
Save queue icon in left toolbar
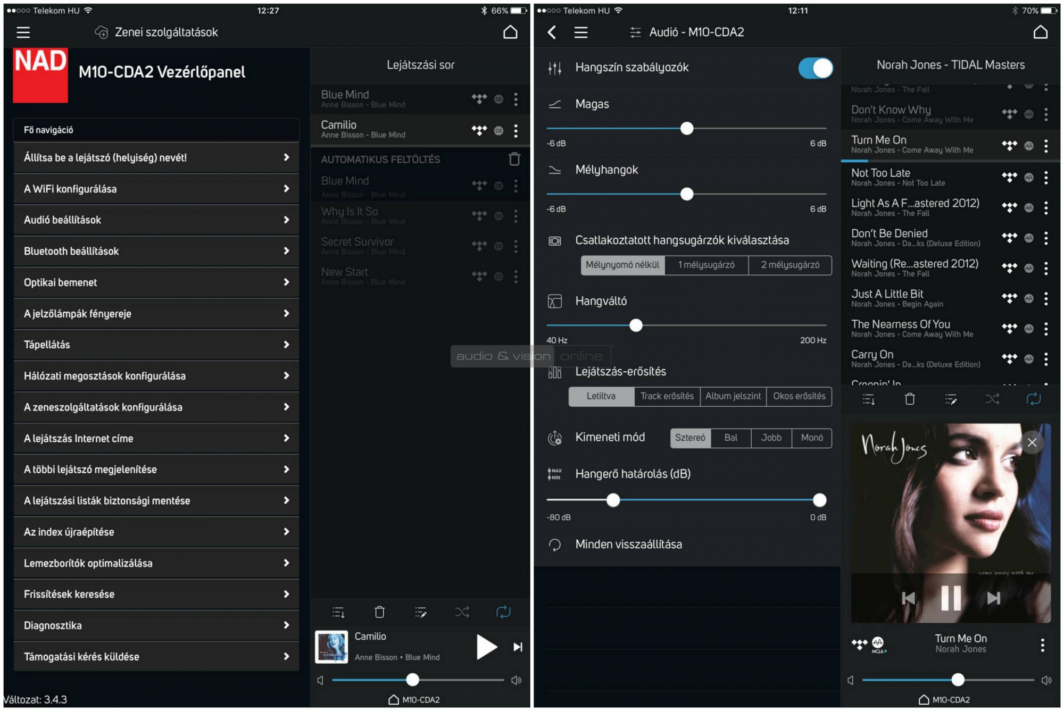pyautogui.click(x=338, y=612)
